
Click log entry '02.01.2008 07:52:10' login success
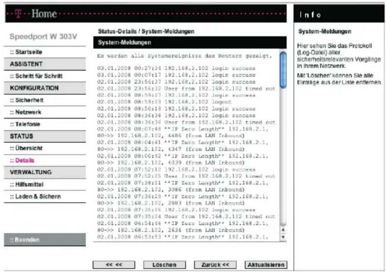pyautogui.click(x=176, y=170)
